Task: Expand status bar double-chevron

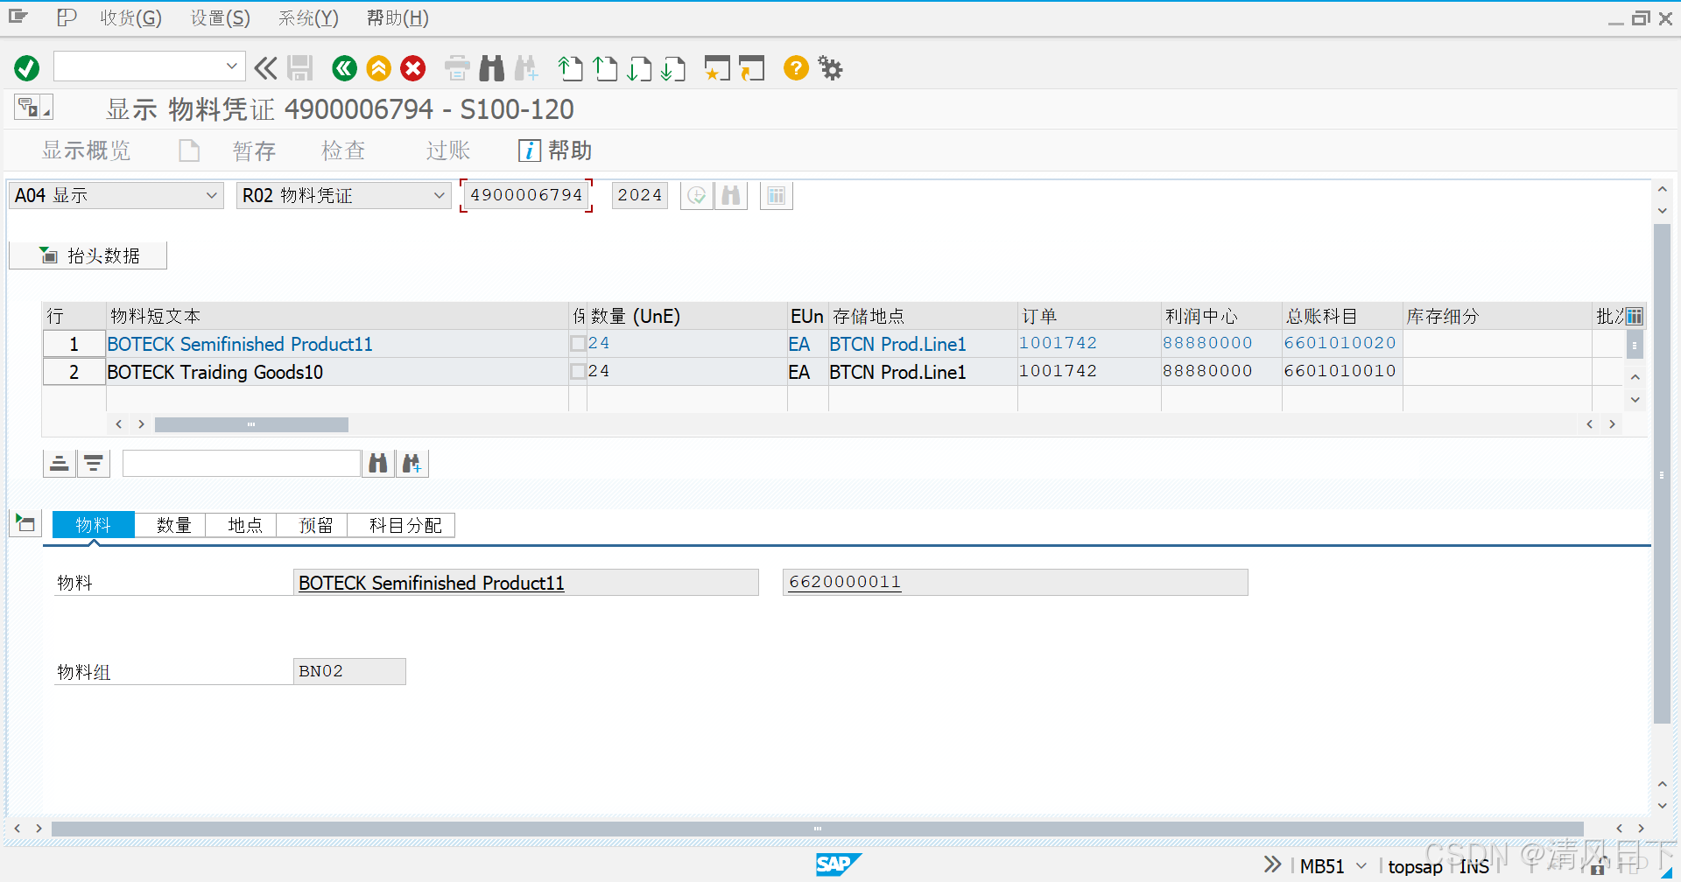Action: [x=1272, y=864]
